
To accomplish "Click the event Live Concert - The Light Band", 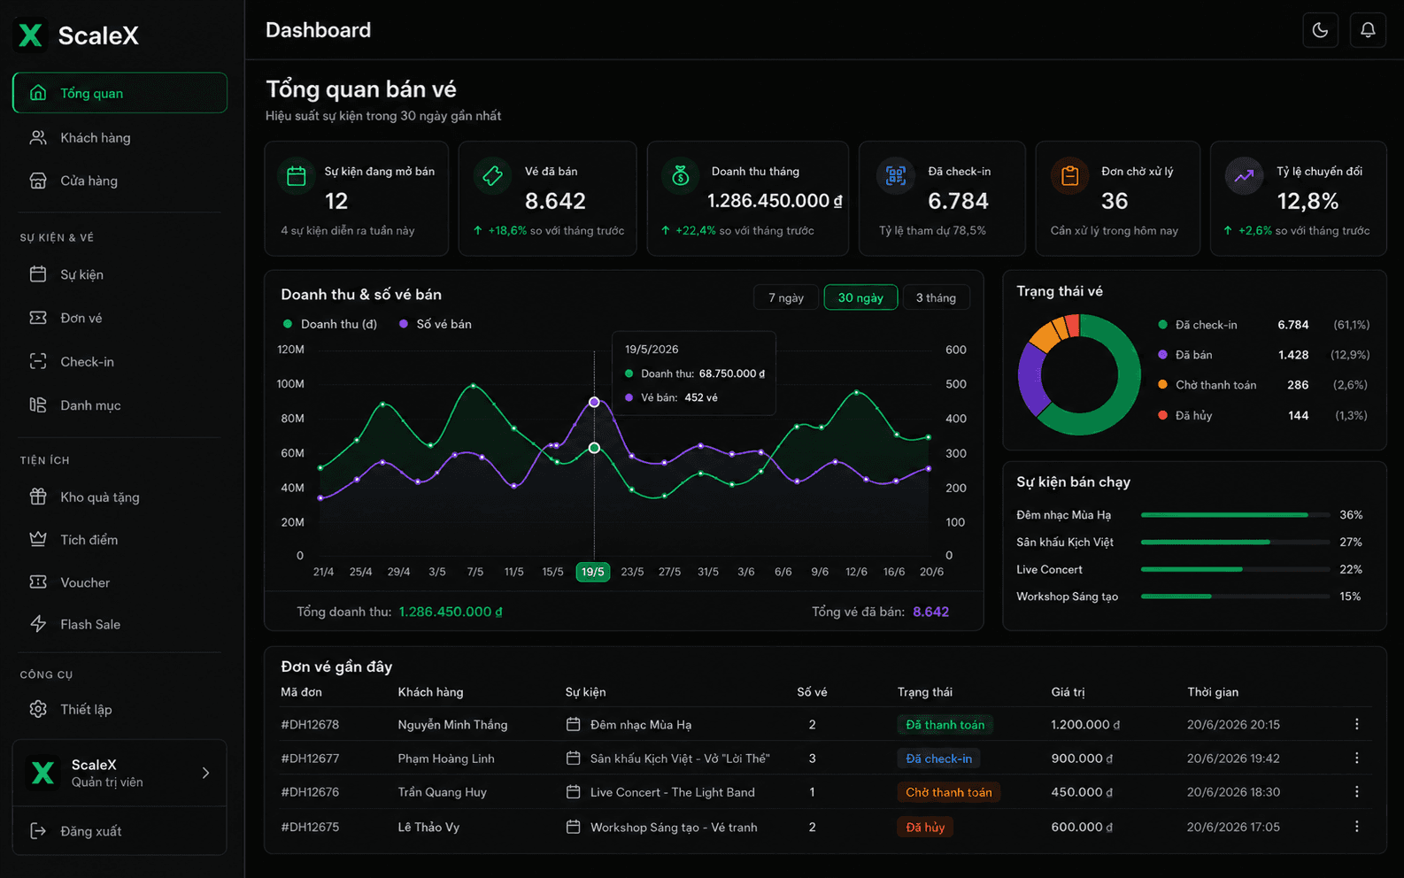I will (673, 792).
